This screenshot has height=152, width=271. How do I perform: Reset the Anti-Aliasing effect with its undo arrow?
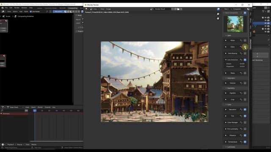coord(241,54)
